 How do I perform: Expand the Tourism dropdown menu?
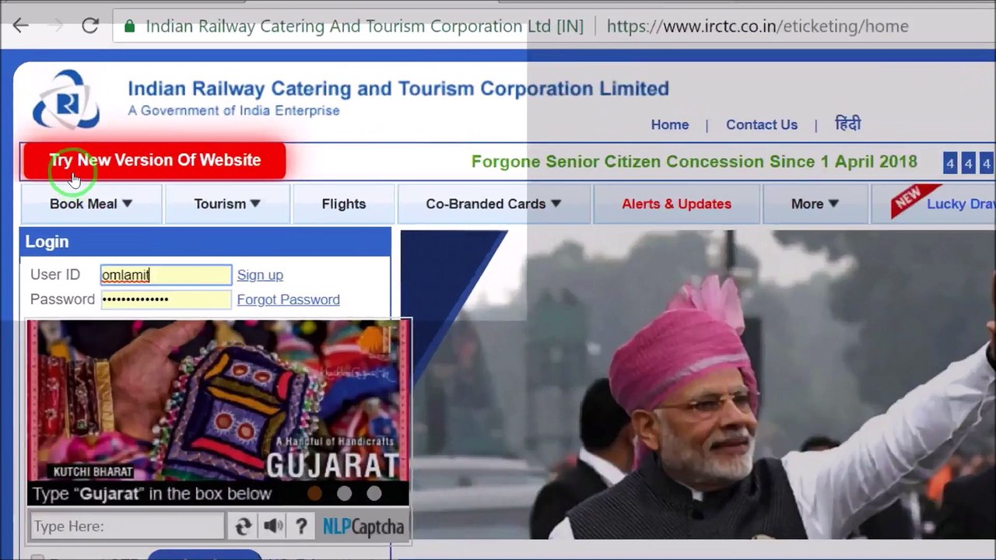coord(226,204)
